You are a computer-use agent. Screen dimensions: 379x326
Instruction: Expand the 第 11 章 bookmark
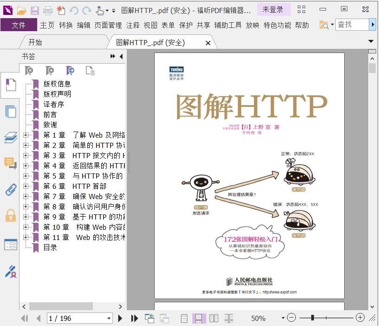[26, 237]
